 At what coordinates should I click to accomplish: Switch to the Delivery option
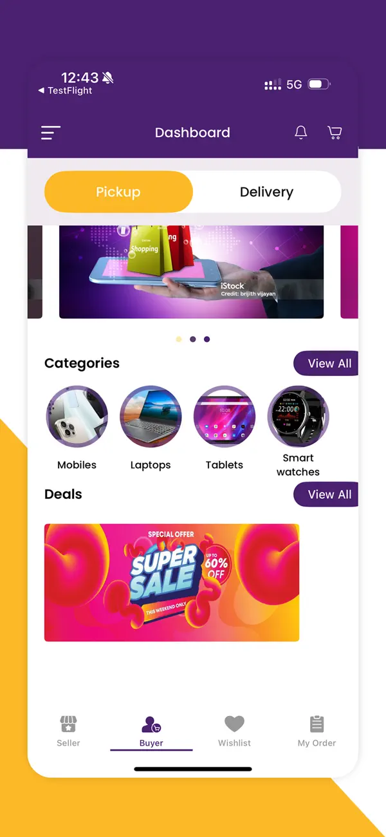266,192
